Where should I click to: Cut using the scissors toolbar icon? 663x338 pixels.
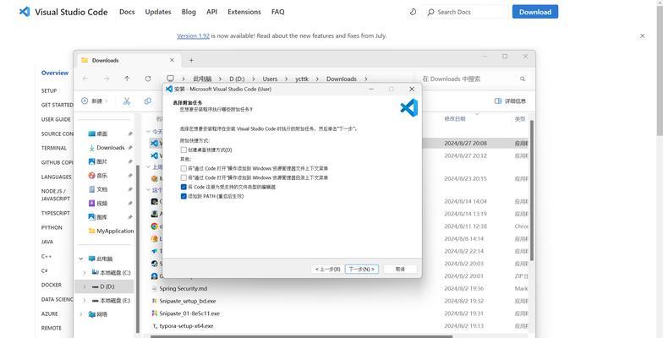(127, 101)
